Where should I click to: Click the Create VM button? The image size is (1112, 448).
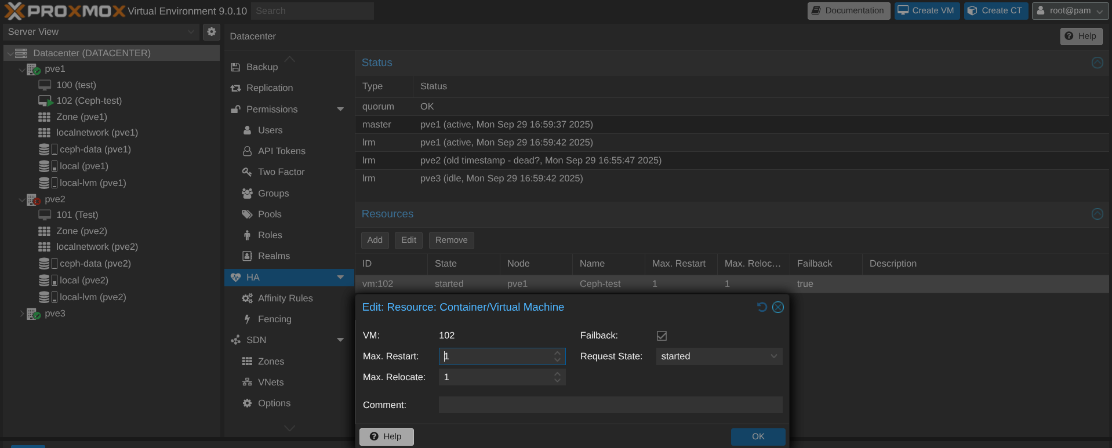[926, 10]
